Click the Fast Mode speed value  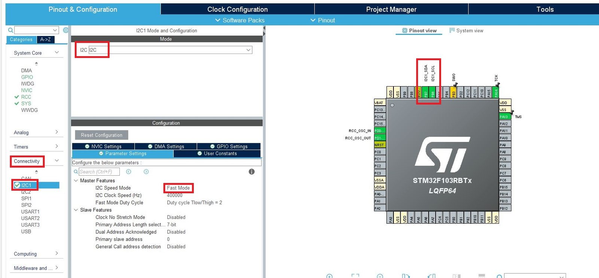(178, 188)
